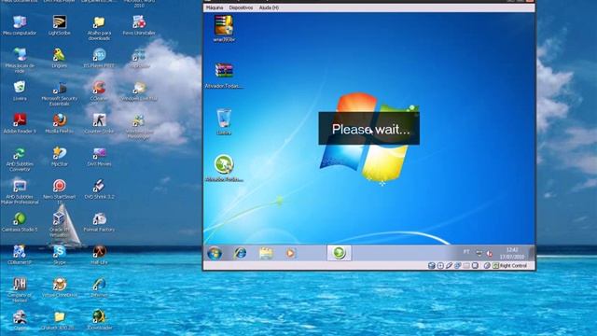The image size is (597, 336).
Task: Click the VirtualBox display indicator
Action: pyautogui.click(x=475, y=265)
